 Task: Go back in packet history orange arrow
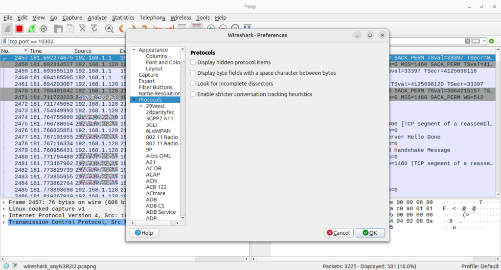pos(121,29)
